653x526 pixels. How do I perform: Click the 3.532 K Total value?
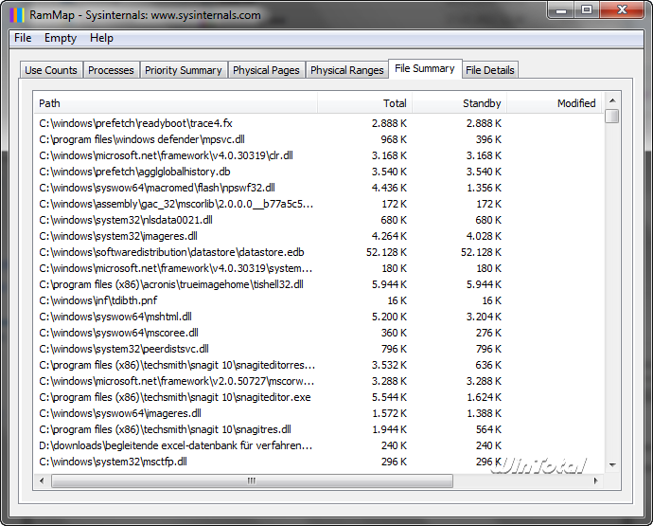(389, 365)
